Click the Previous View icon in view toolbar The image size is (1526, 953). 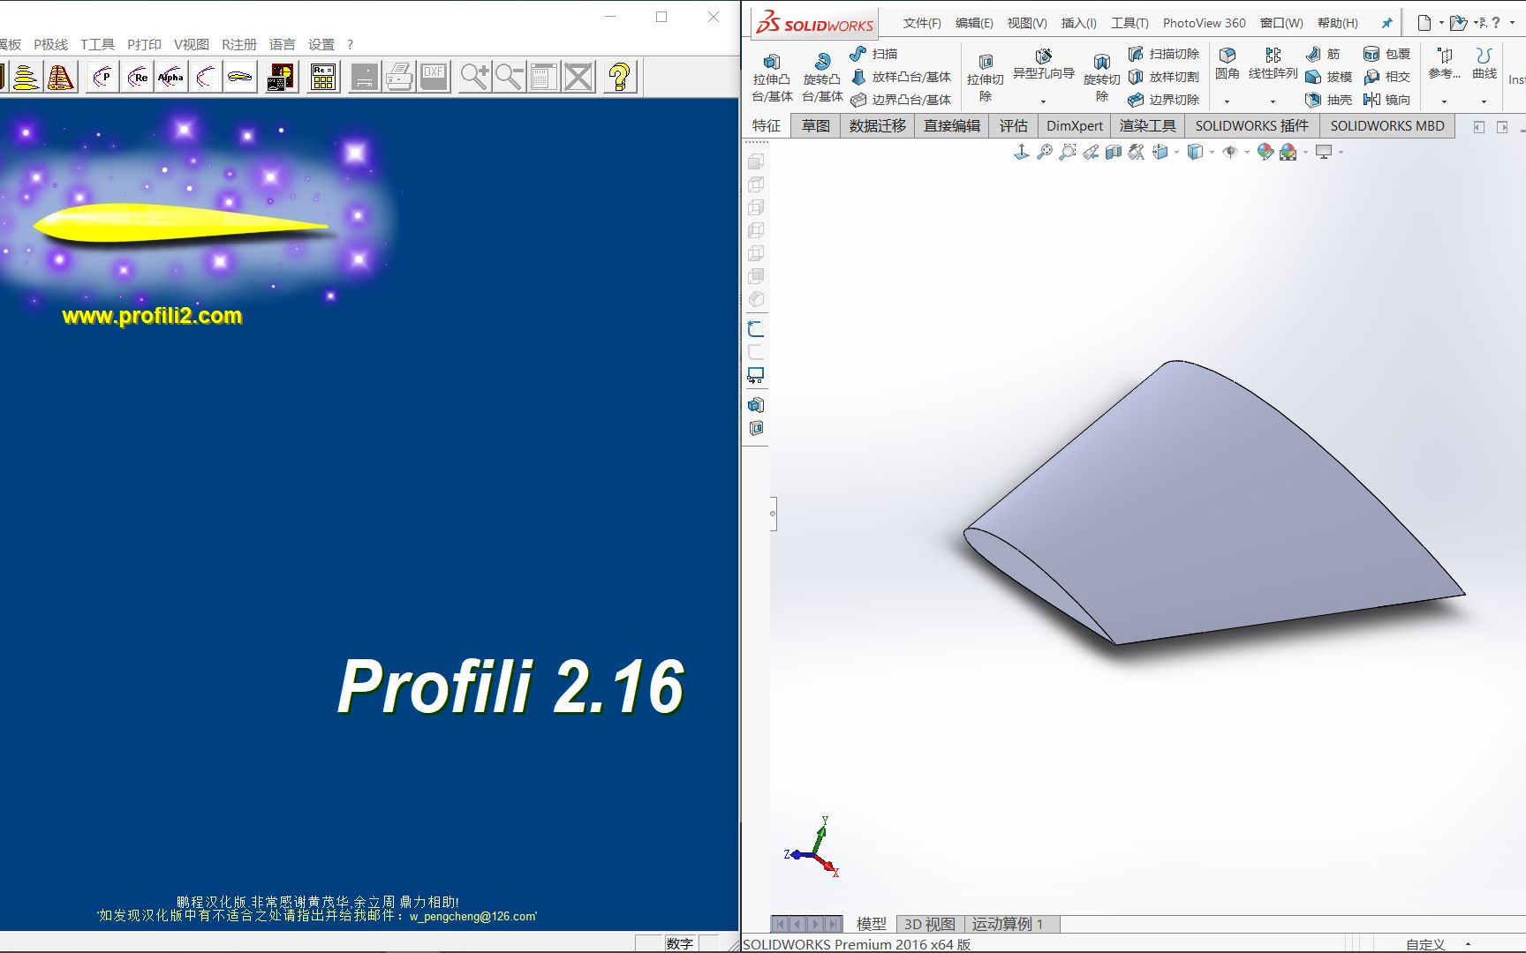1091,152
